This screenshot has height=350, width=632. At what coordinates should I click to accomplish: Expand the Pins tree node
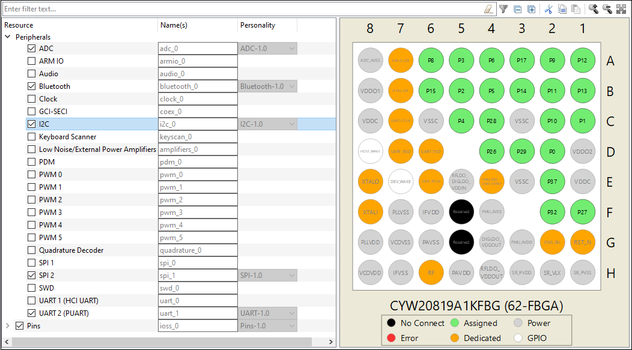click(x=8, y=325)
